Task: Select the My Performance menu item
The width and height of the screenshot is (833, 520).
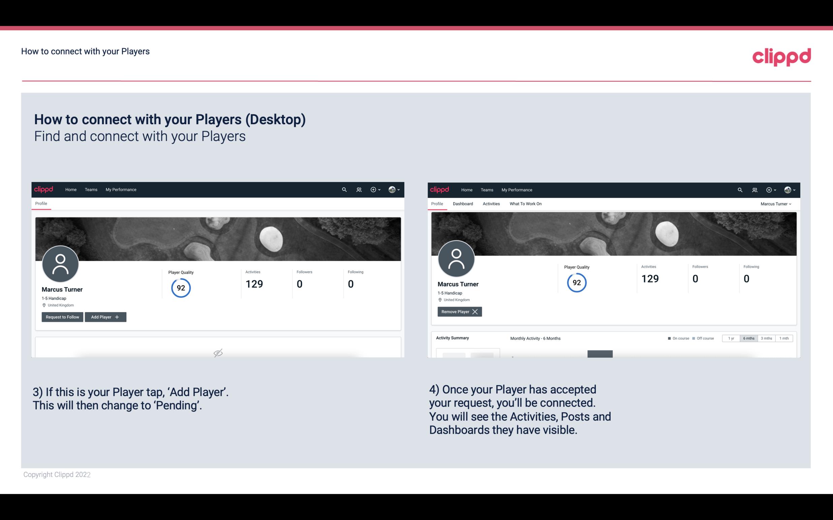Action: (x=121, y=189)
